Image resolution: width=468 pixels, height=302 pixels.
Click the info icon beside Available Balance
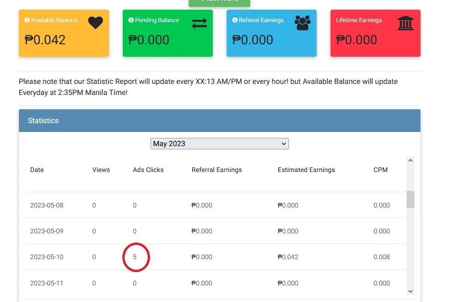[27, 20]
